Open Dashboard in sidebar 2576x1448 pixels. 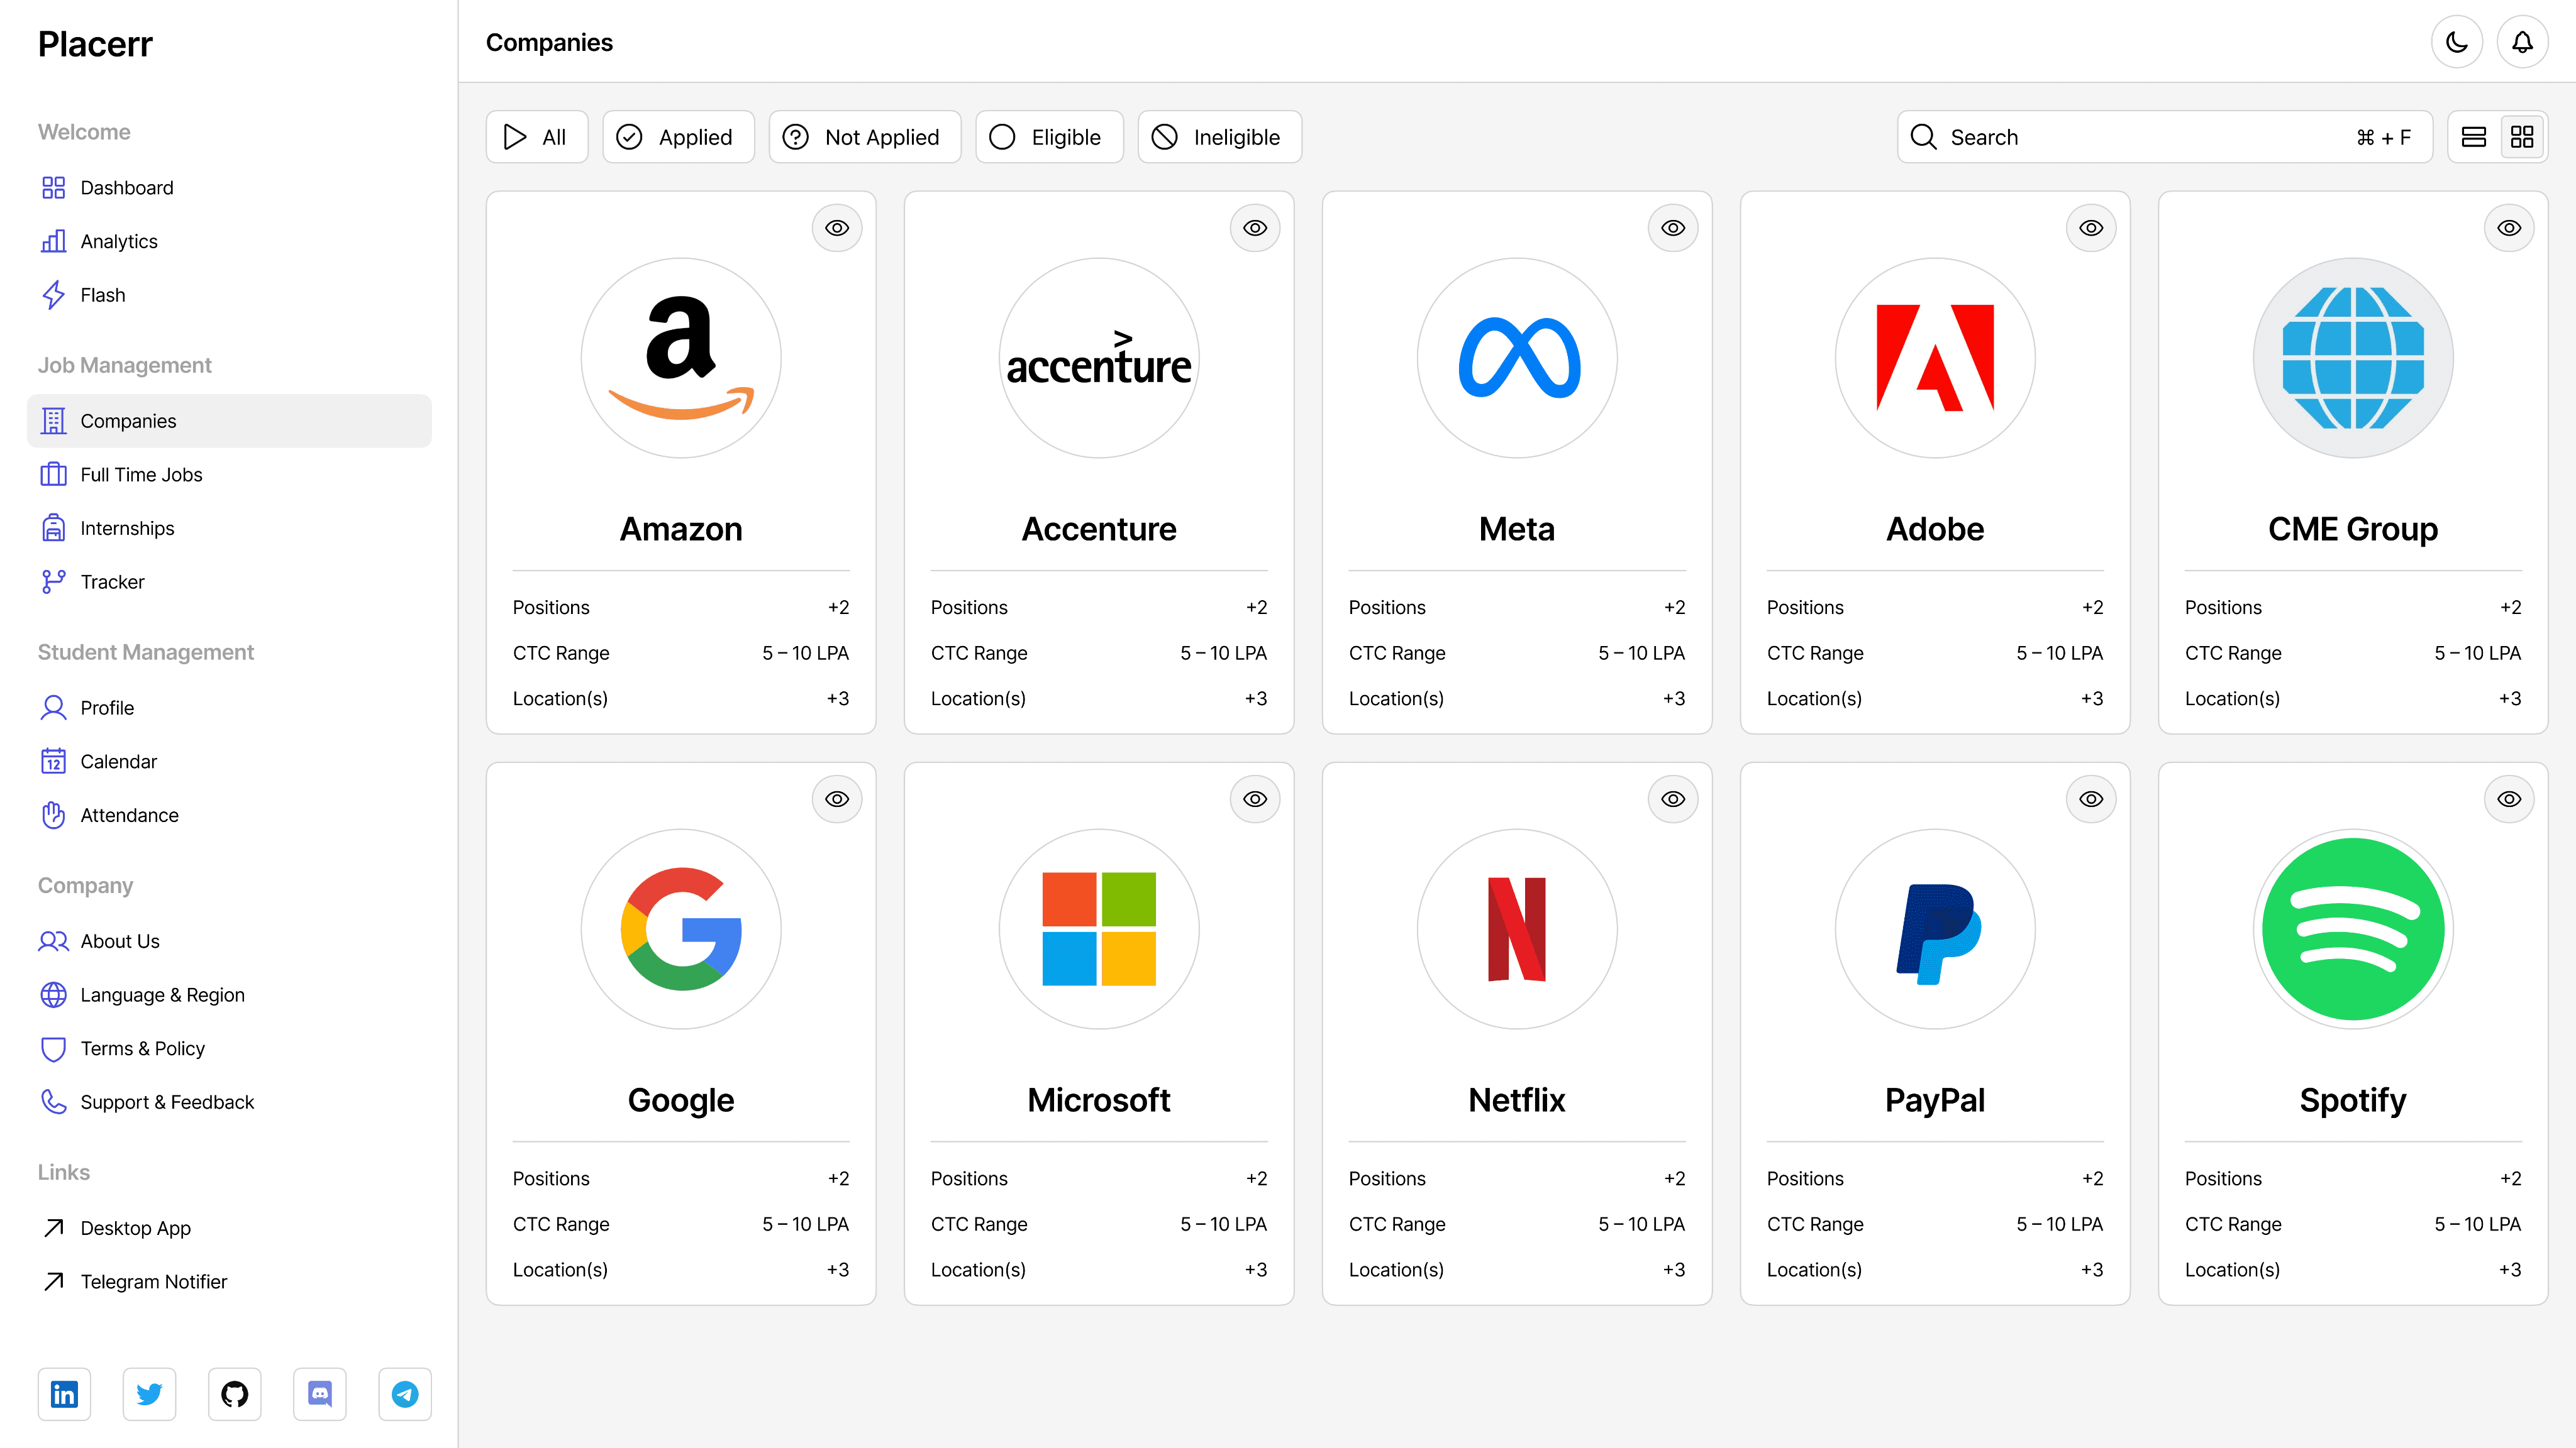[229, 188]
